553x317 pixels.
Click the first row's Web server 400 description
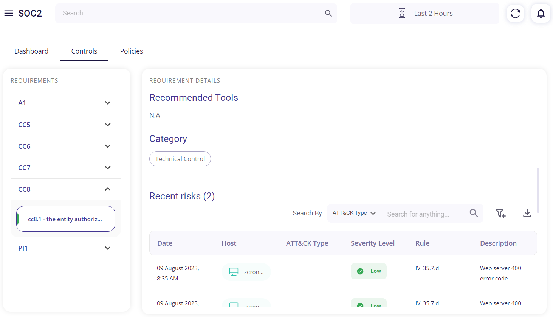point(500,273)
